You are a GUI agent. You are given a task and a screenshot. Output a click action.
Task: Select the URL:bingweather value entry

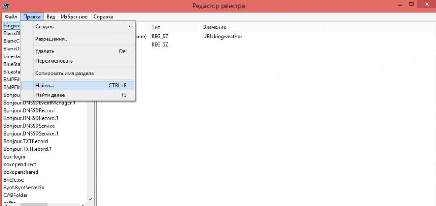pyautogui.click(x=222, y=37)
